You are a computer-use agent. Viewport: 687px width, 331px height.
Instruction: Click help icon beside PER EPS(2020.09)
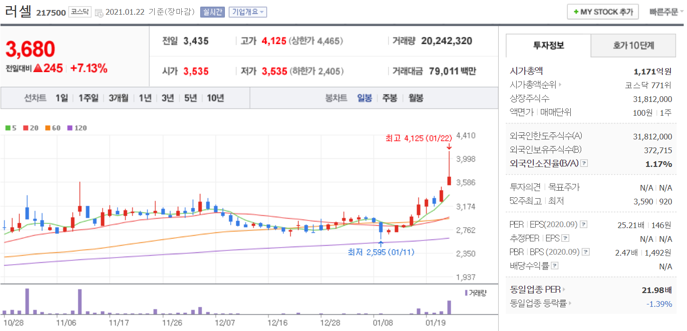584,225
